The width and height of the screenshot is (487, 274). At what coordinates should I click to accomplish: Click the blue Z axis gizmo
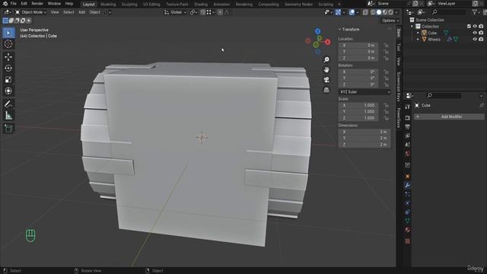[x=317, y=31]
